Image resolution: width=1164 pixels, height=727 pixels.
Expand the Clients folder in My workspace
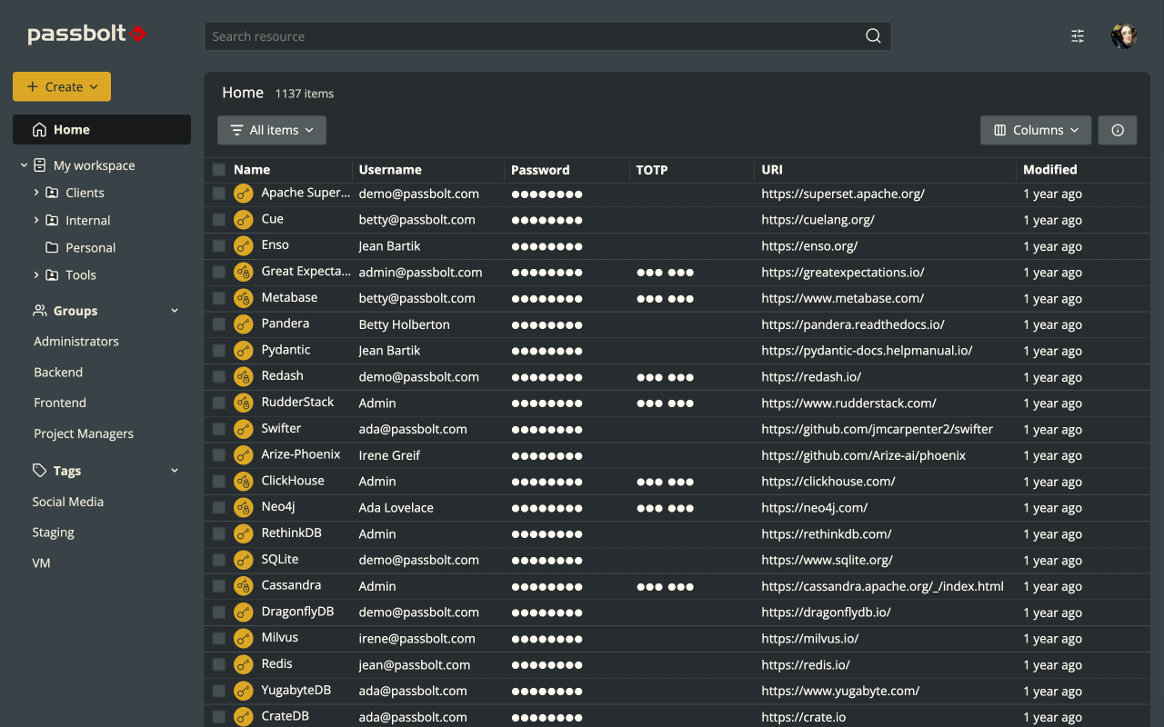(35, 193)
